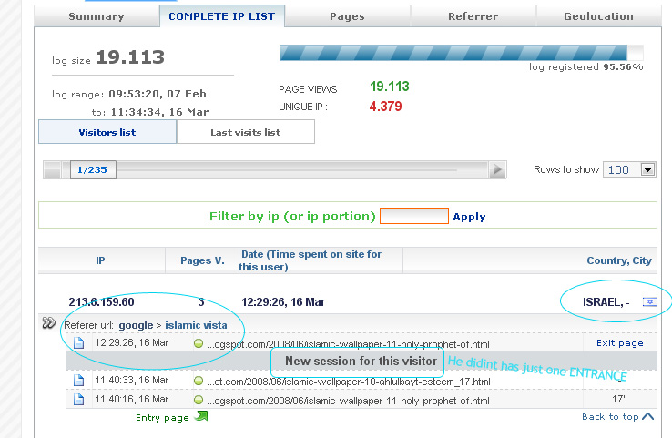
Task: Open the 12:29:26 holy-prophet-of.html URL
Action: coord(348,344)
